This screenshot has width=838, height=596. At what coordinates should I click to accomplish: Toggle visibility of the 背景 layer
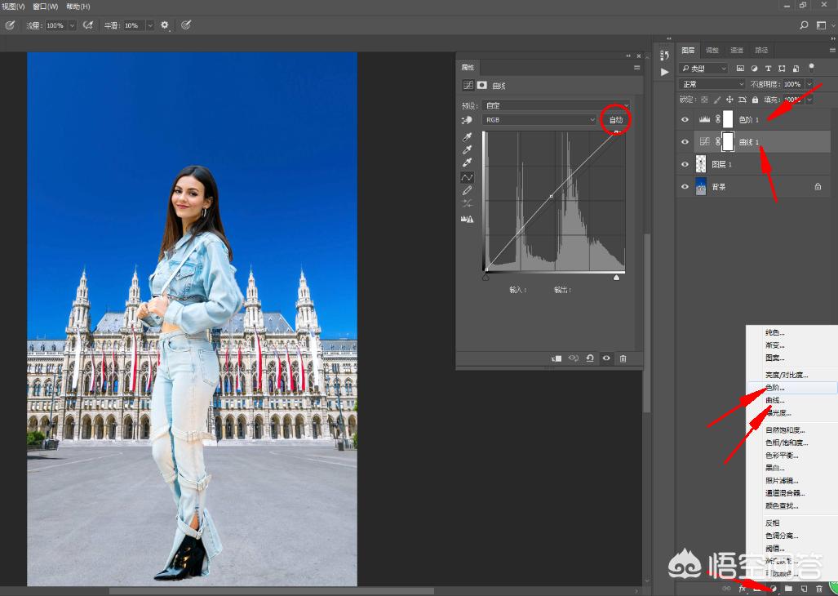click(x=685, y=187)
